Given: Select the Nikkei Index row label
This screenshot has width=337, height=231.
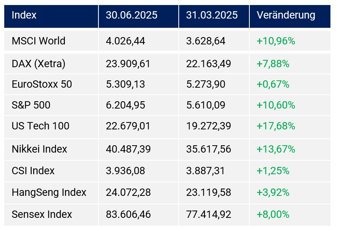Looking at the screenshot, I should coord(39,149).
